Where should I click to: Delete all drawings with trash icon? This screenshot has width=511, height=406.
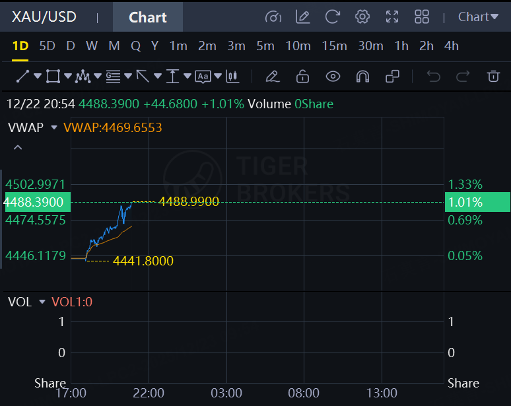(493, 76)
